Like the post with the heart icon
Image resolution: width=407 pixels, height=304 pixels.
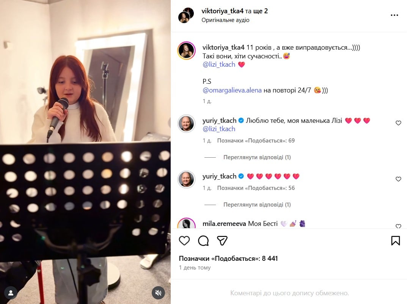coord(184,241)
